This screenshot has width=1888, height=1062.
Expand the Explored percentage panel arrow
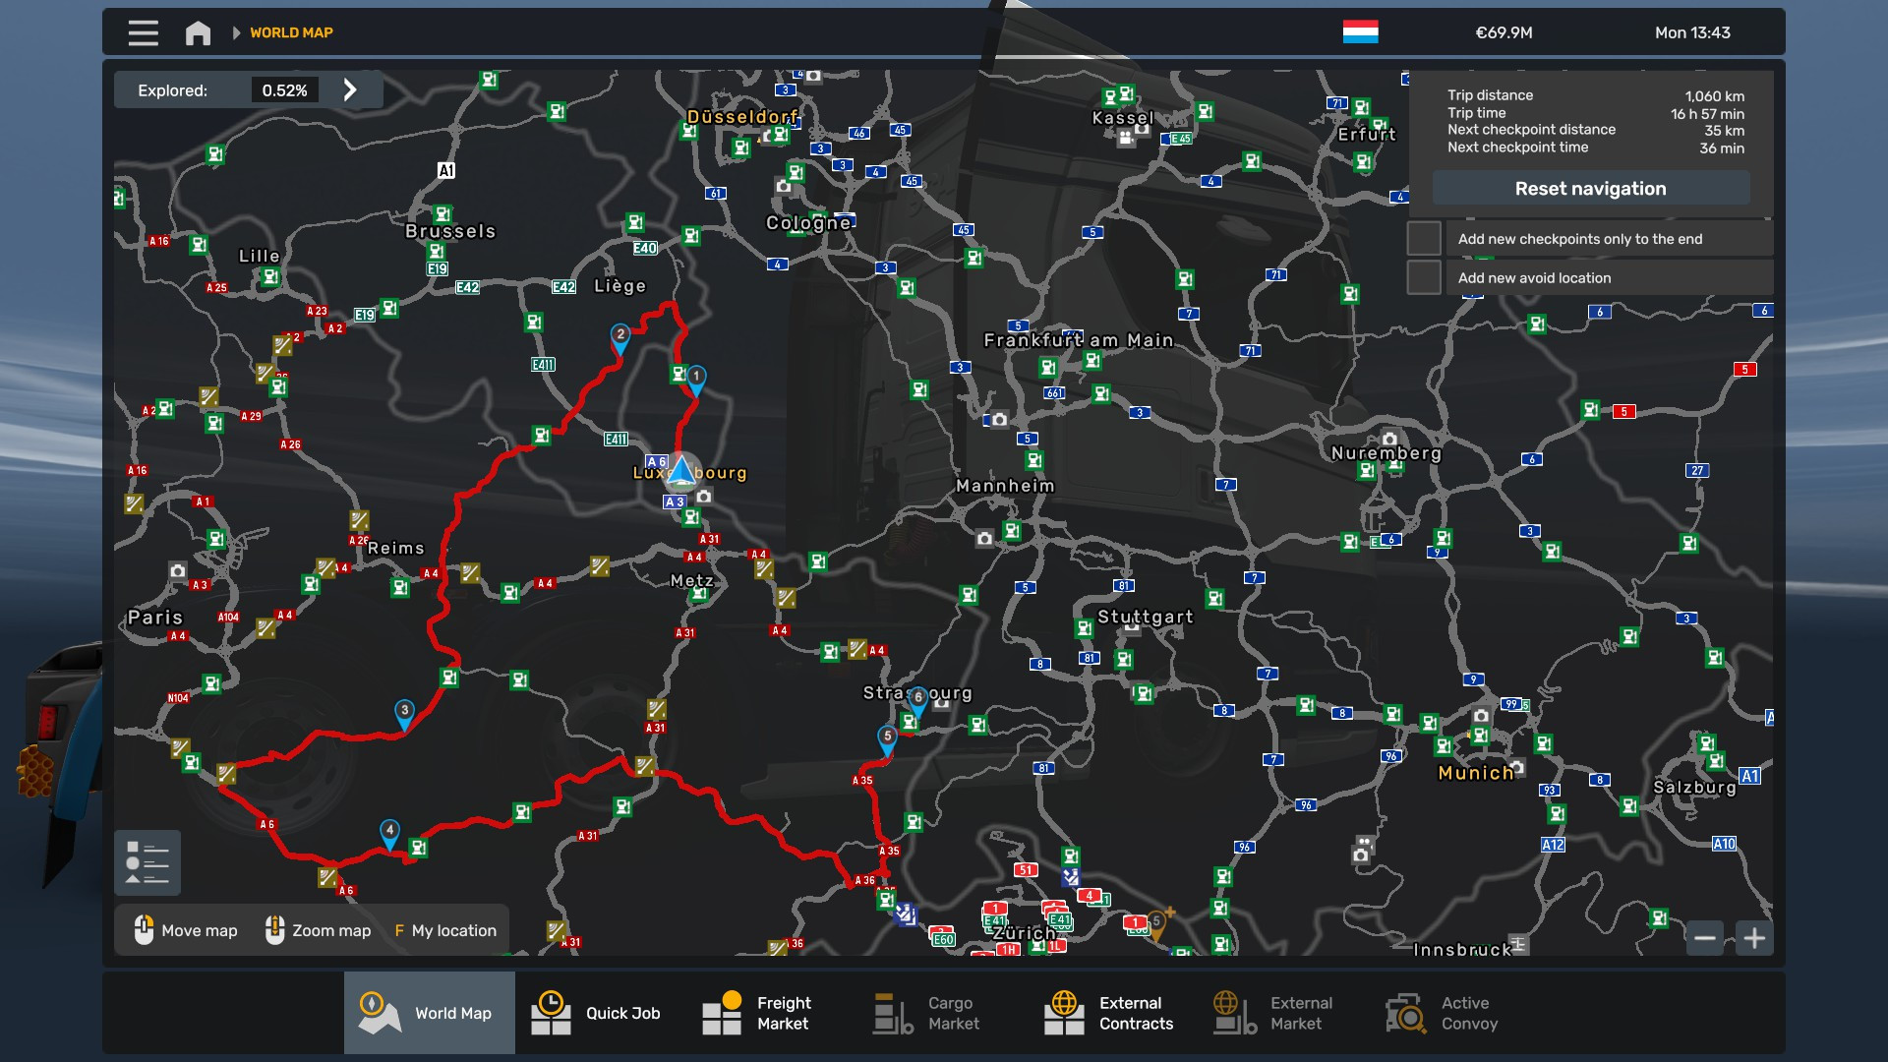350,90
